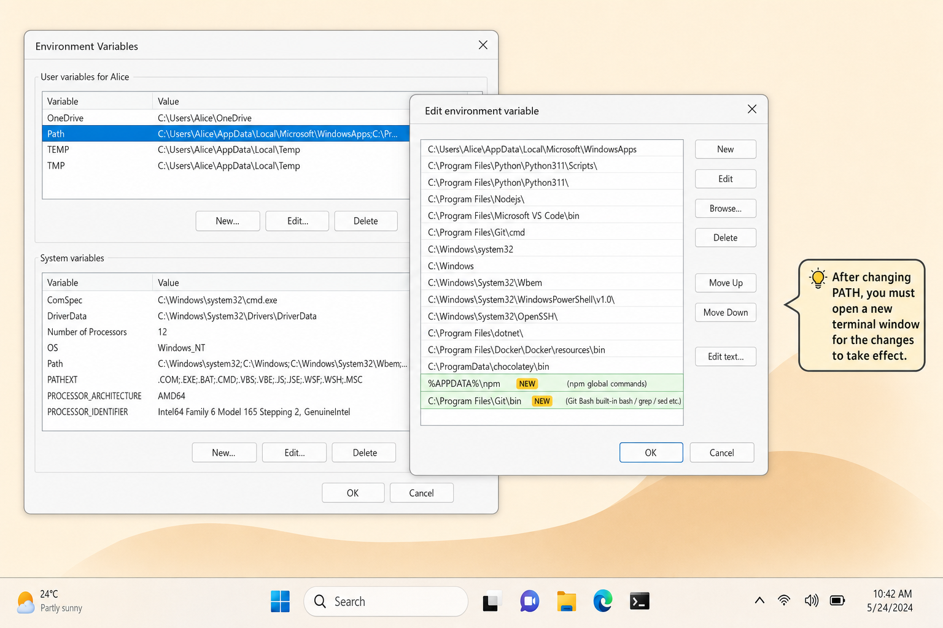Launch the chat app on taskbar
The image size is (943, 628).
pos(529,602)
